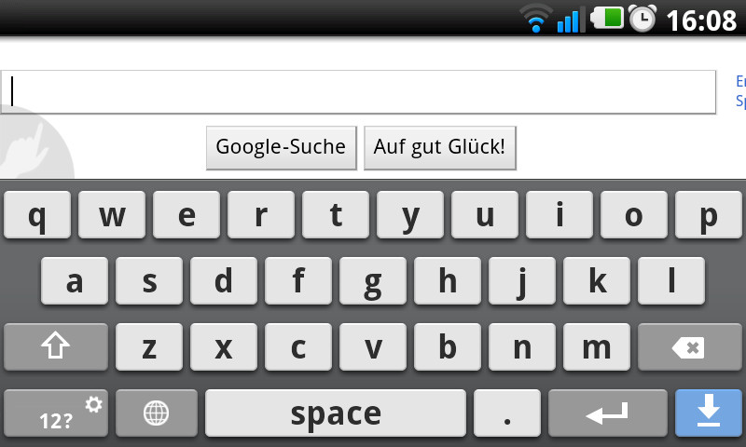The image size is (746, 447).
Task: Open the alarm clock status icon
Action: (642, 19)
